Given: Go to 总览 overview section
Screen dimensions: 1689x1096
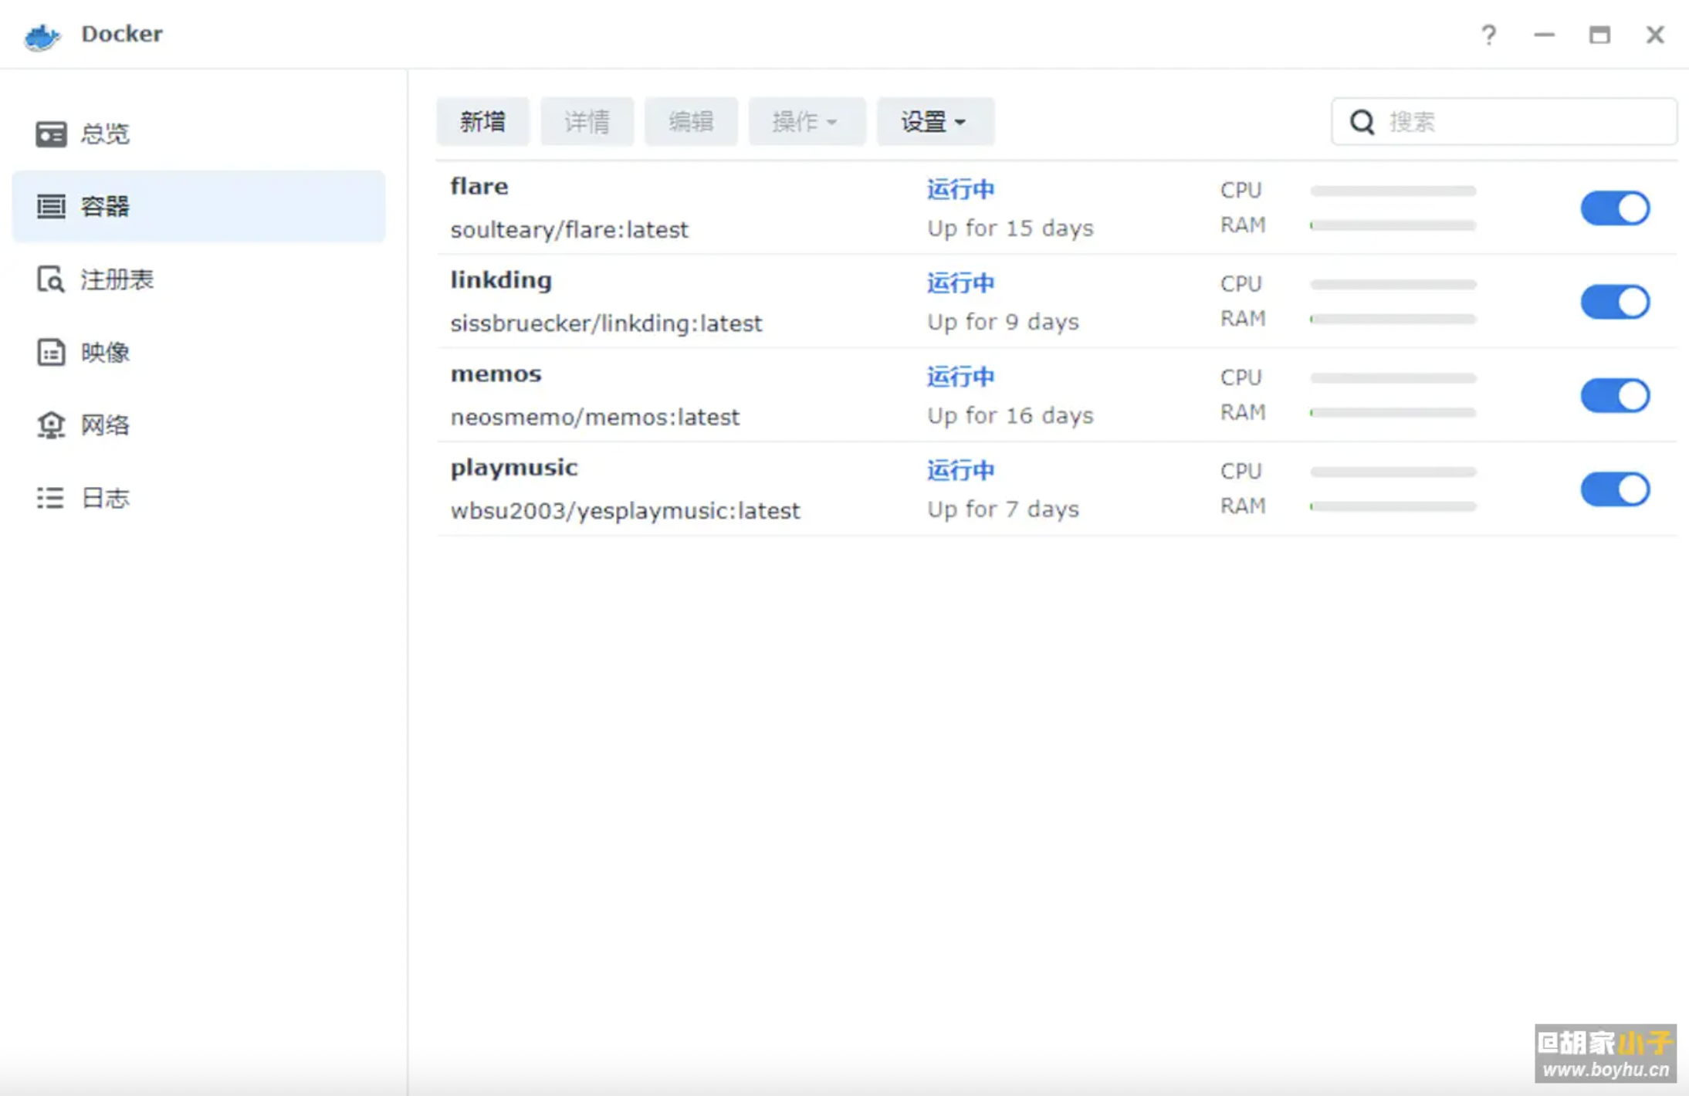Looking at the screenshot, I should 198,134.
